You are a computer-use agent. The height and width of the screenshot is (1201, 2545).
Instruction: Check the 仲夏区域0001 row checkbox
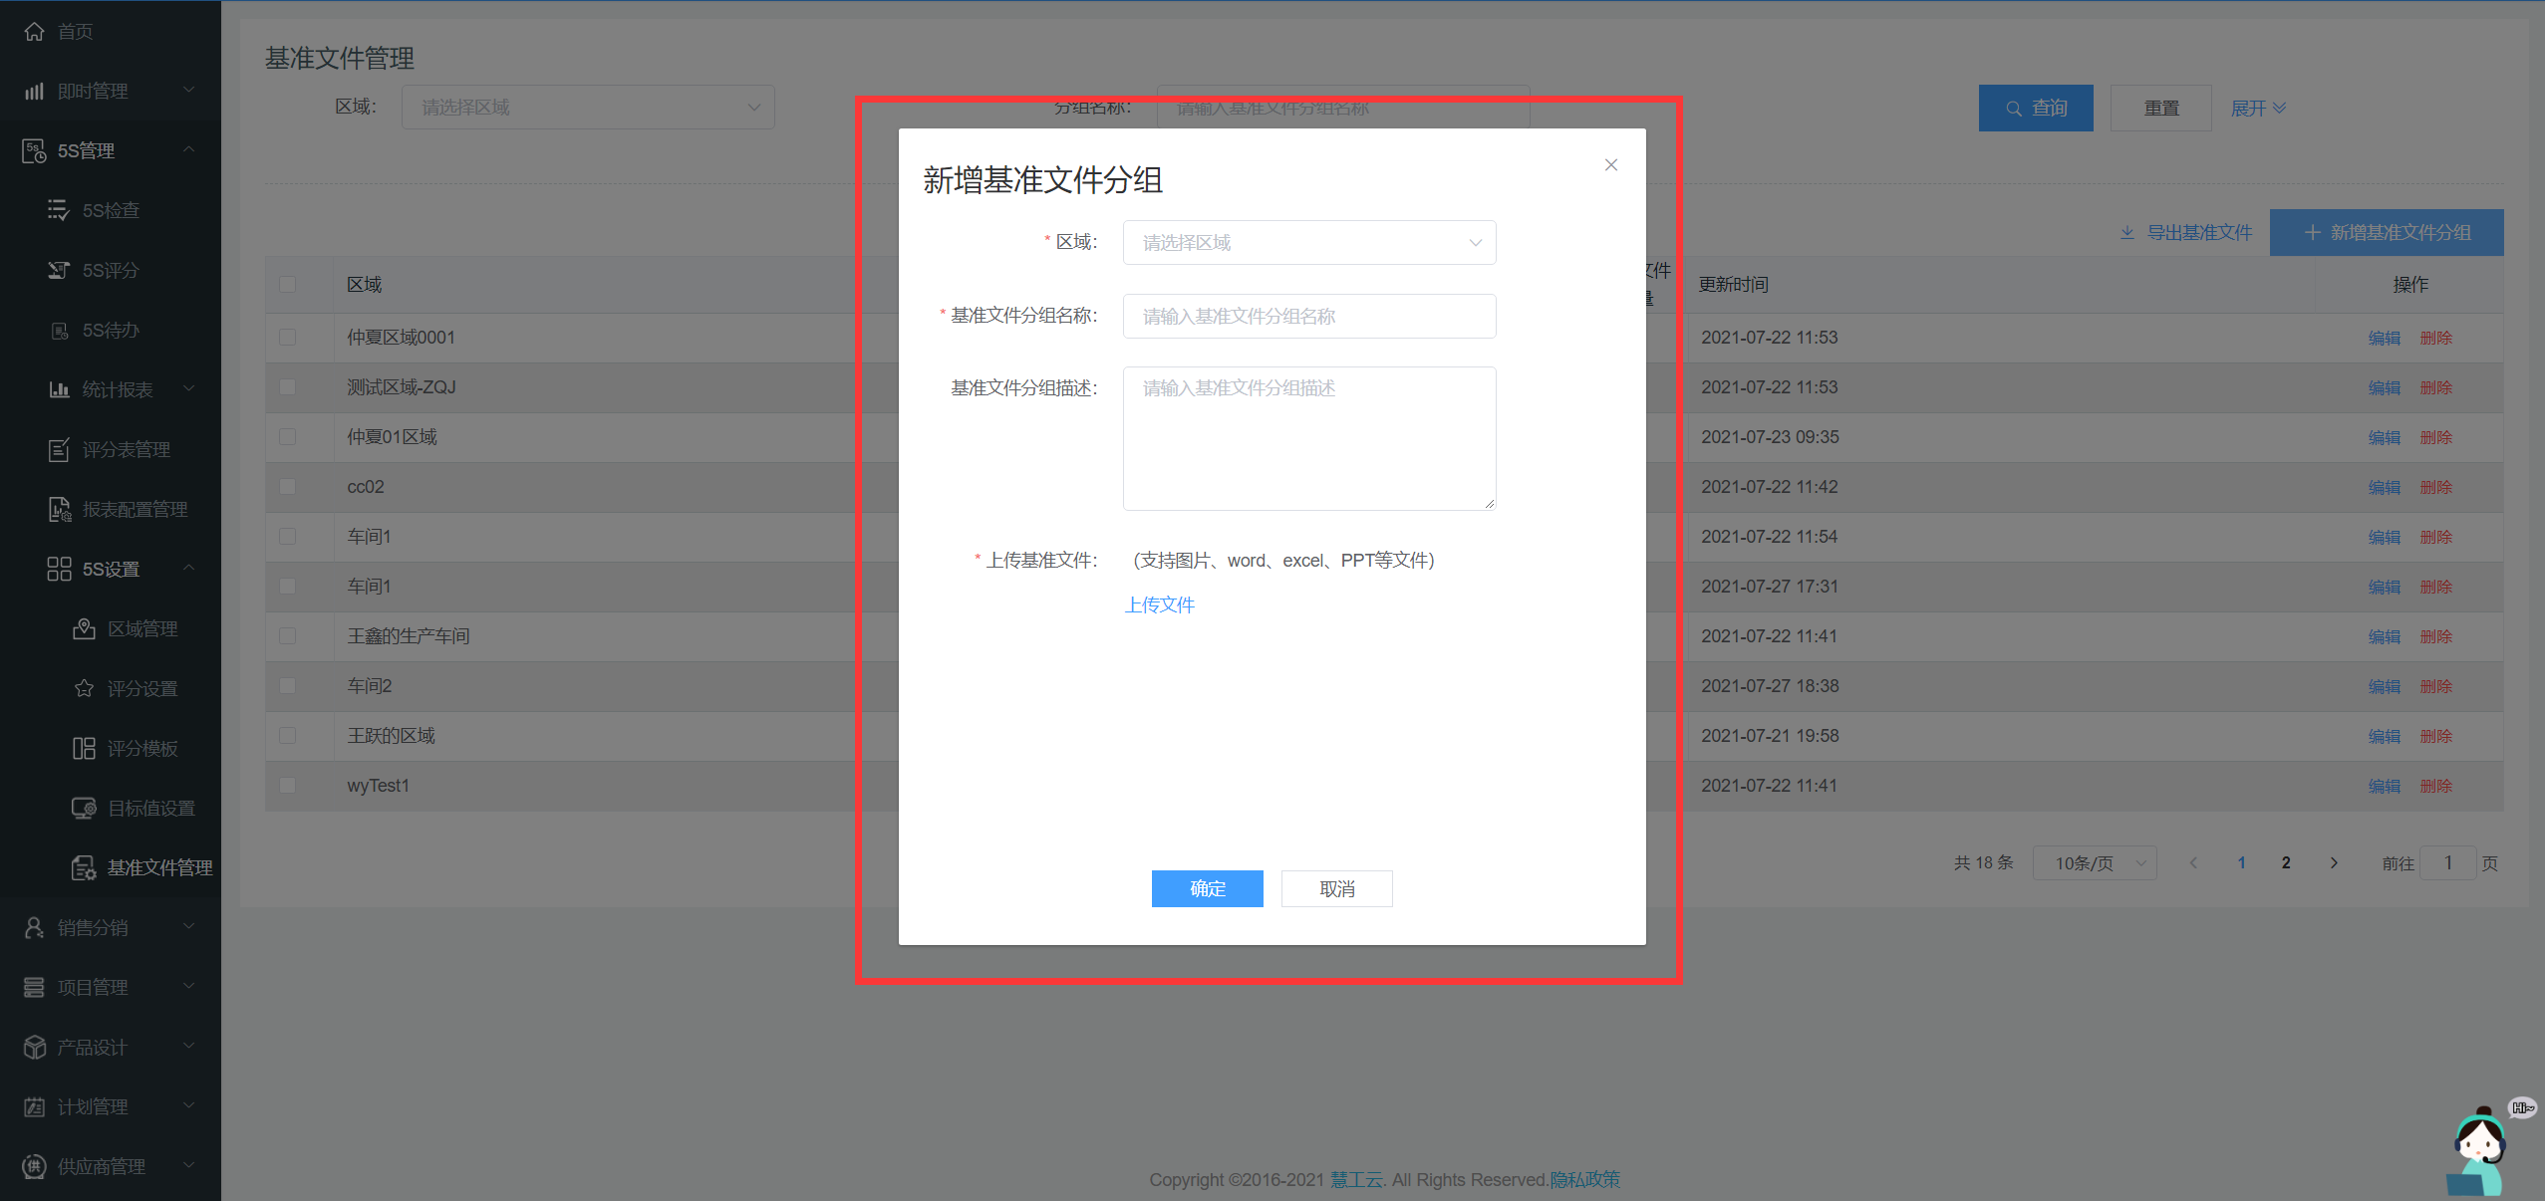[x=288, y=338]
